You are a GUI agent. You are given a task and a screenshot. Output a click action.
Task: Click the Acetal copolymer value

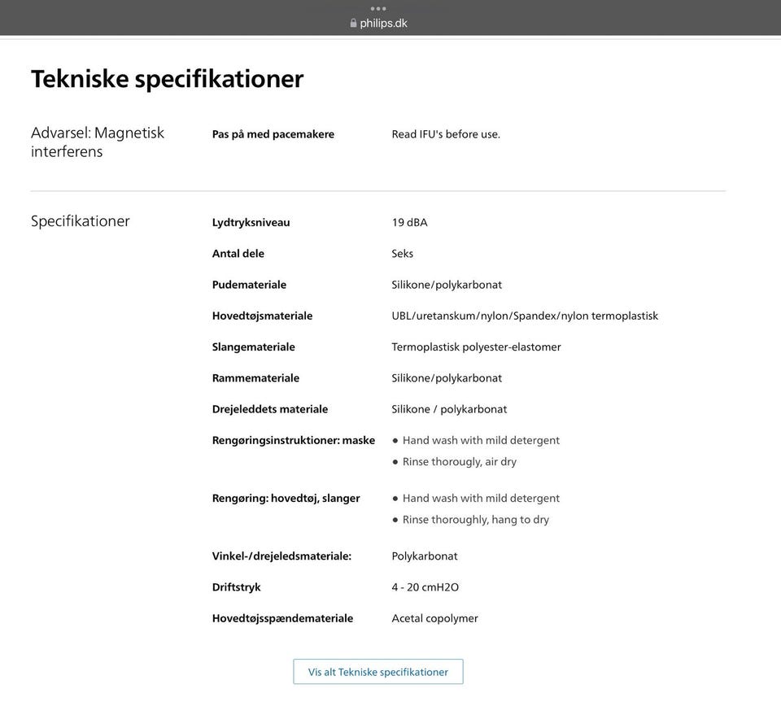point(434,618)
